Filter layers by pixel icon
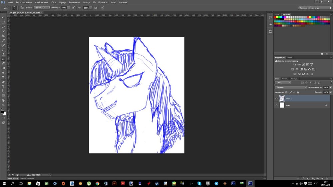This screenshot has height=187, width=333. click(x=302, y=83)
